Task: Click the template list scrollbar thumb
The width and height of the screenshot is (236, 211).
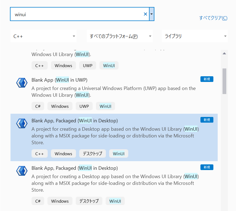Action: point(224,81)
